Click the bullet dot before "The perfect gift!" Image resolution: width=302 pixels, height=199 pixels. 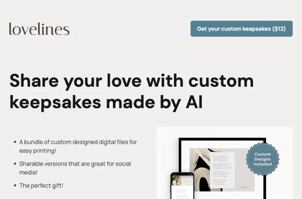15,185
